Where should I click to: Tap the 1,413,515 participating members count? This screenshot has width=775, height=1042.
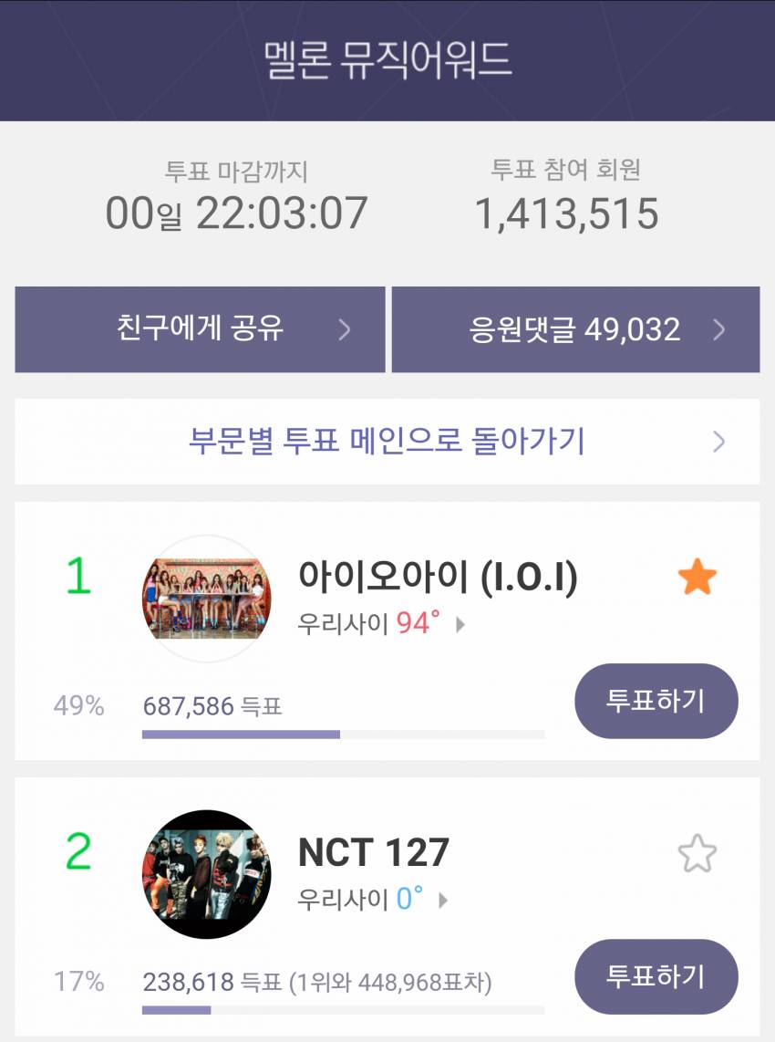566,213
